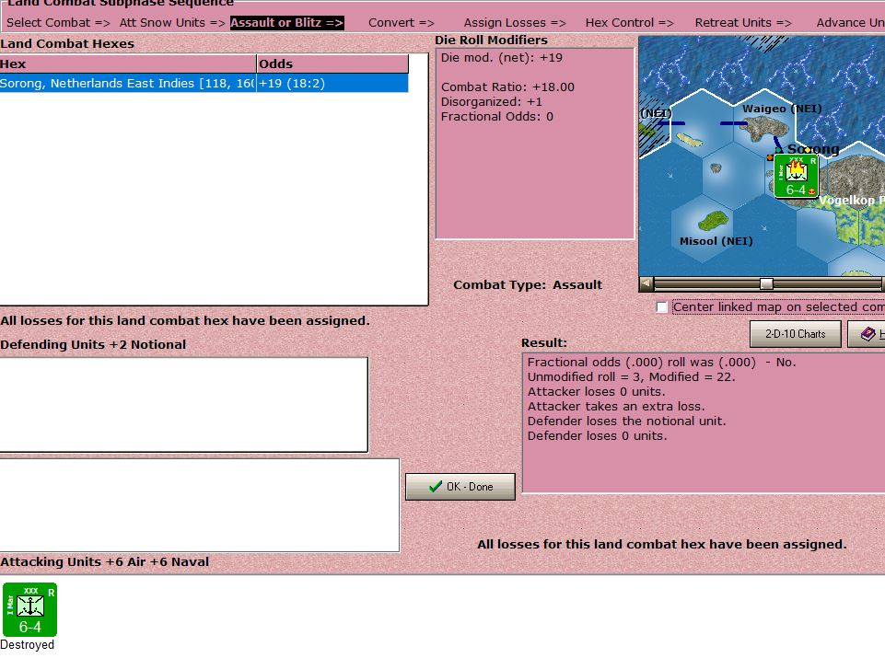
Task: Click the destroyed I Mar 6-4 marine unit counter
Action: [x=29, y=609]
